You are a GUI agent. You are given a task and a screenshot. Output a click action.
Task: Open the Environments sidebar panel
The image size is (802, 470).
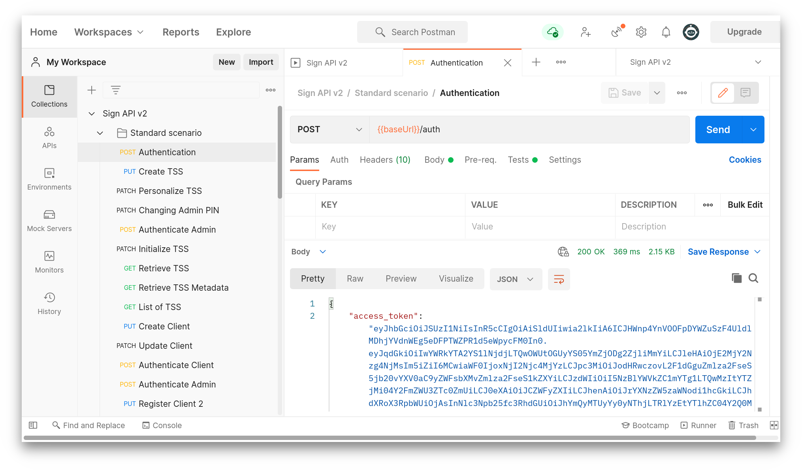(x=49, y=179)
